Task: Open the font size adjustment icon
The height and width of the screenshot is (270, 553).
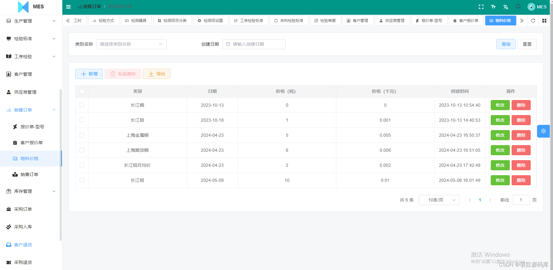Action: (x=493, y=6)
